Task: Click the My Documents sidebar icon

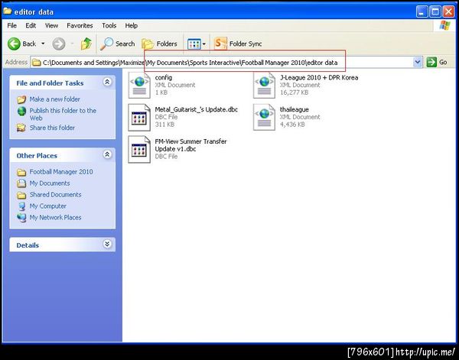Action: pyautogui.click(x=21, y=183)
